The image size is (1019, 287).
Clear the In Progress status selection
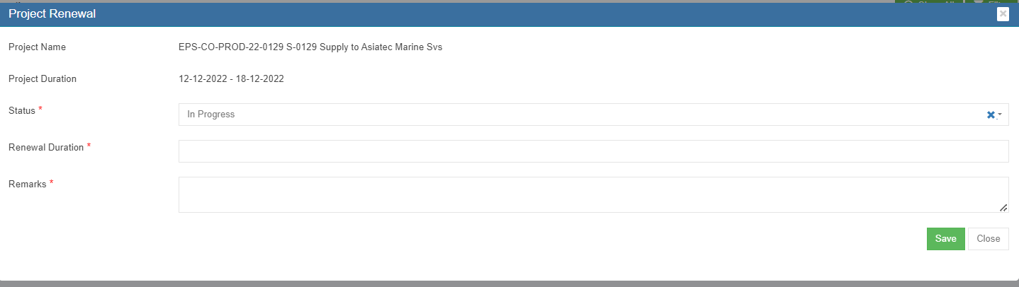(x=991, y=115)
